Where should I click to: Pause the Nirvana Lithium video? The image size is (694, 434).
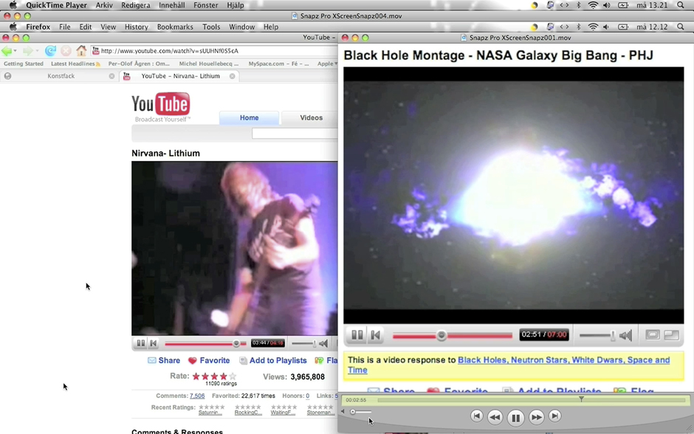click(x=141, y=343)
